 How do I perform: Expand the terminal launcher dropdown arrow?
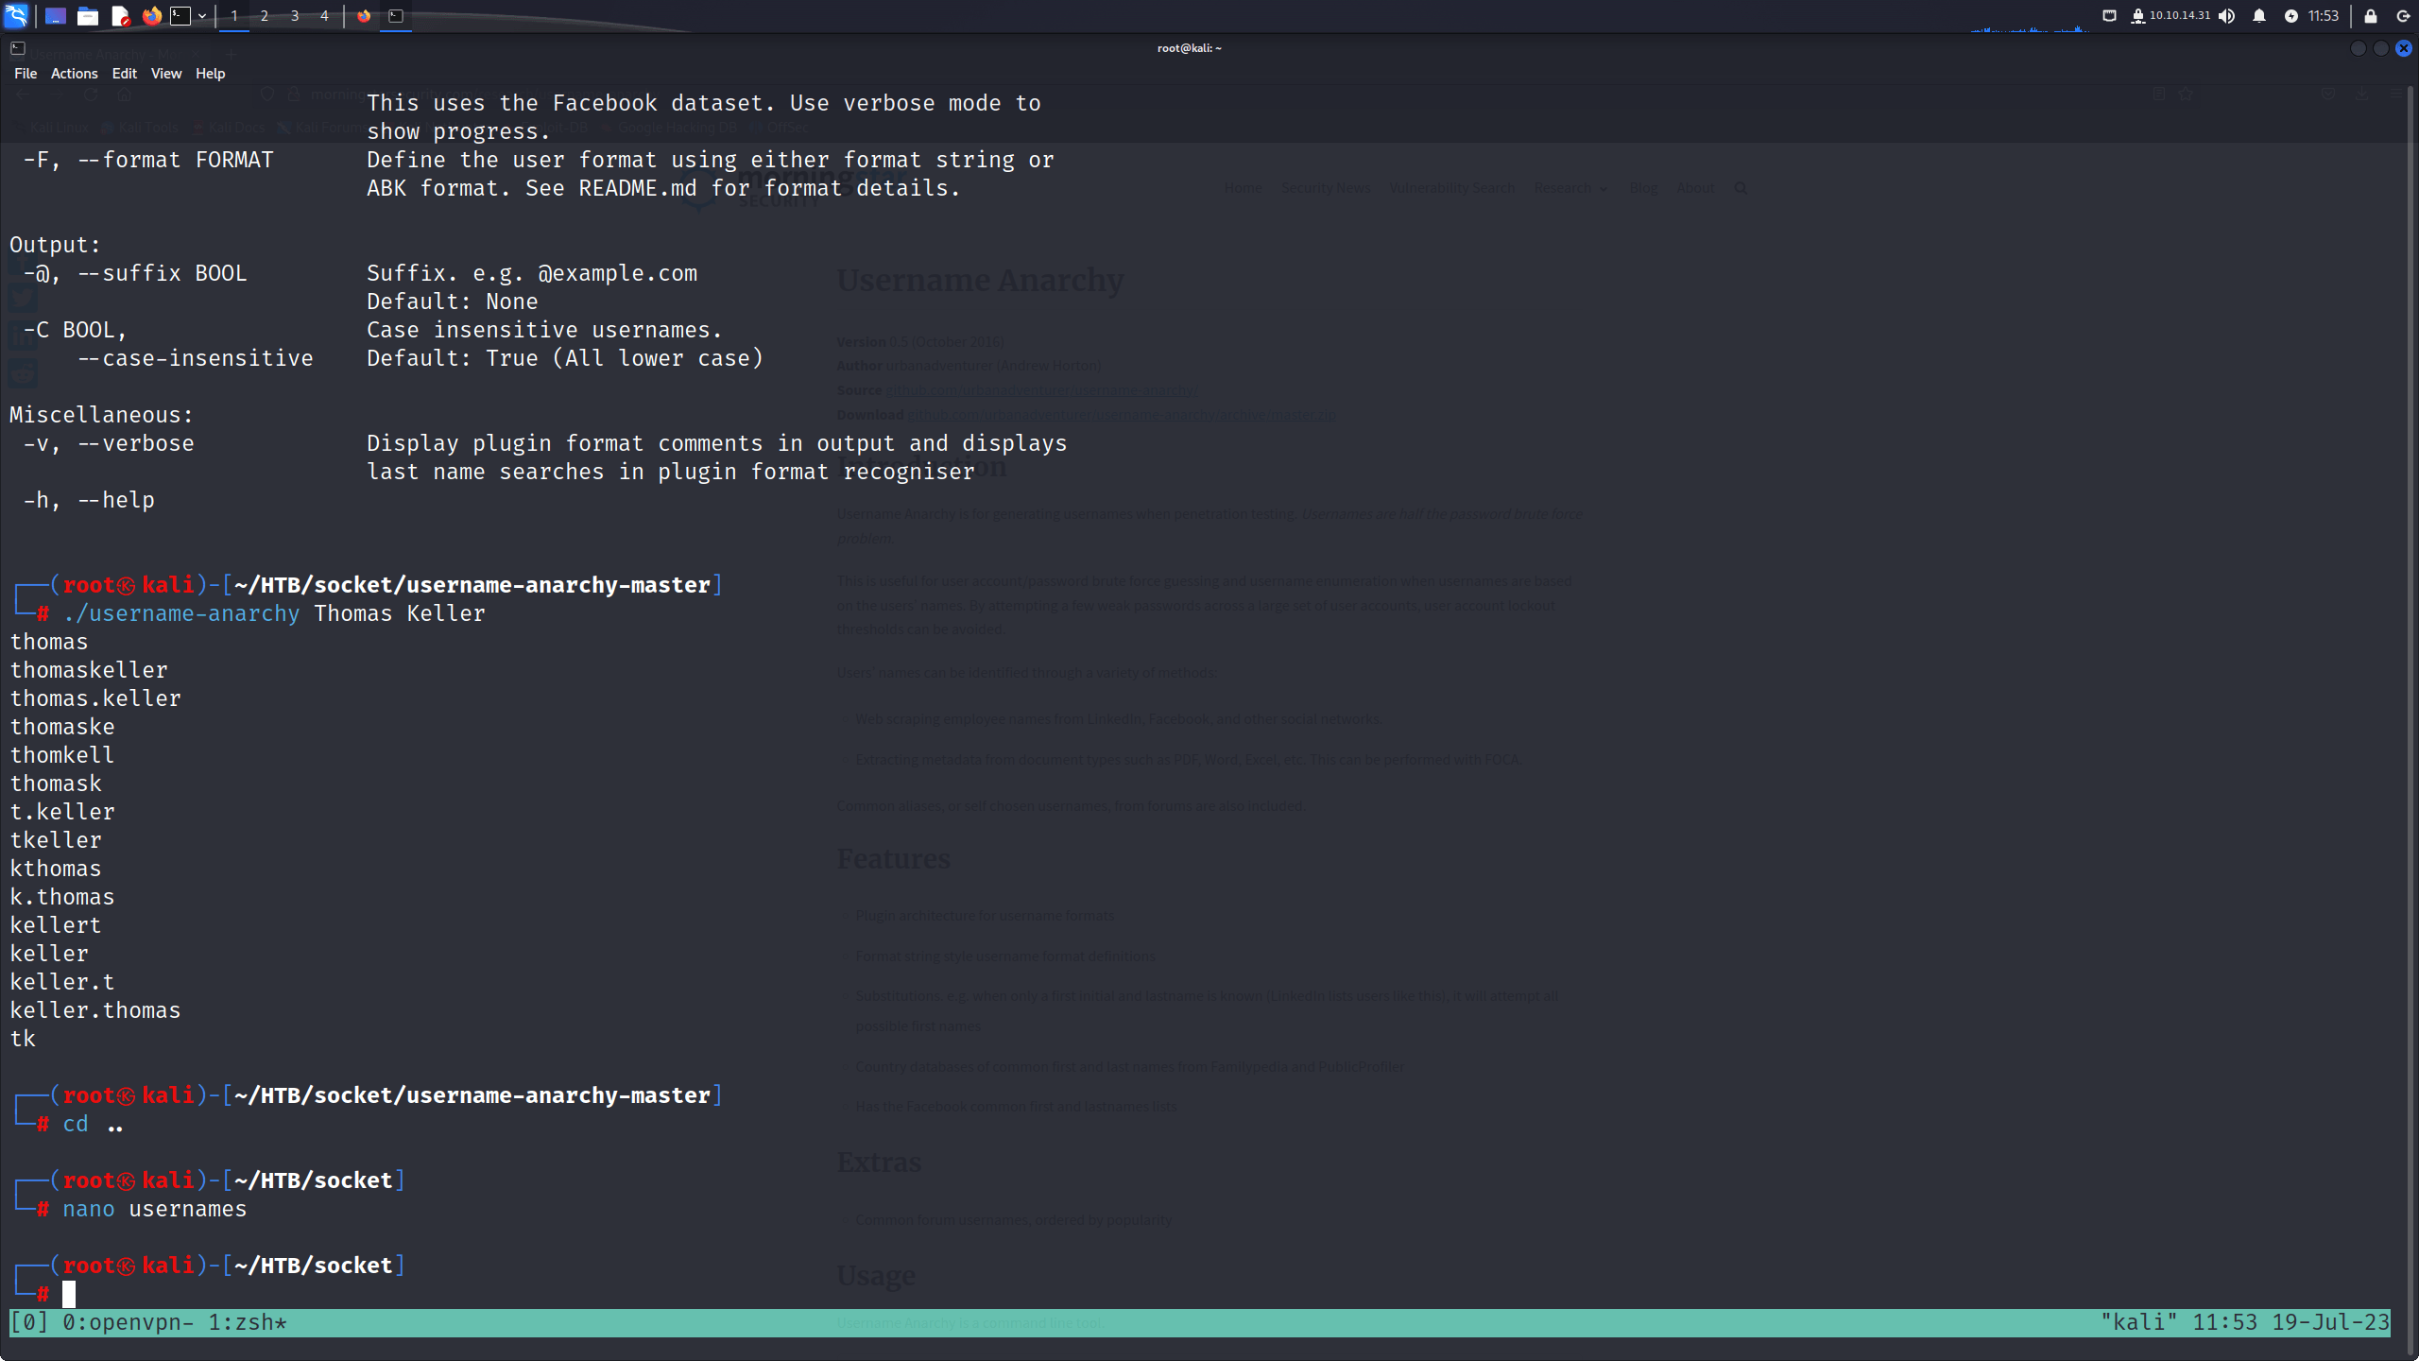(x=202, y=16)
